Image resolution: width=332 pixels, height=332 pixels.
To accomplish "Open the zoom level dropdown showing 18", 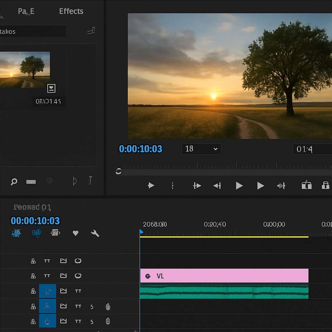I will 201,149.
